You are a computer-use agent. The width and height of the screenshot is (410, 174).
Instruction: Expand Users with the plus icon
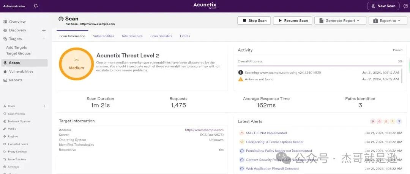[x=44, y=106]
